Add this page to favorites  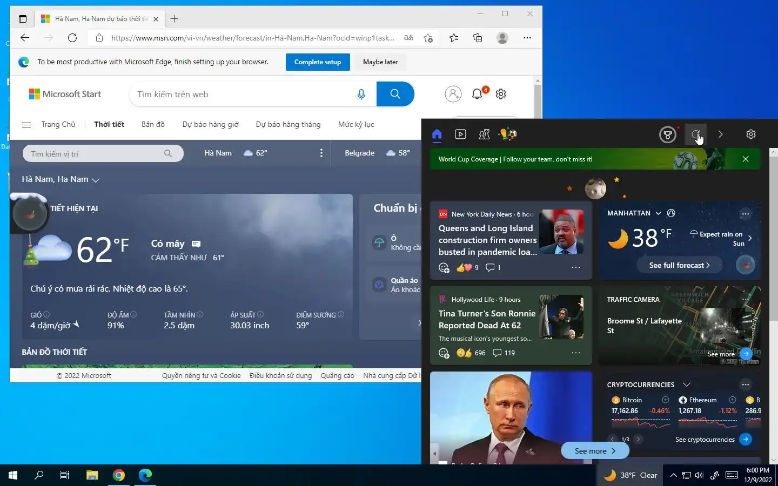(x=428, y=38)
